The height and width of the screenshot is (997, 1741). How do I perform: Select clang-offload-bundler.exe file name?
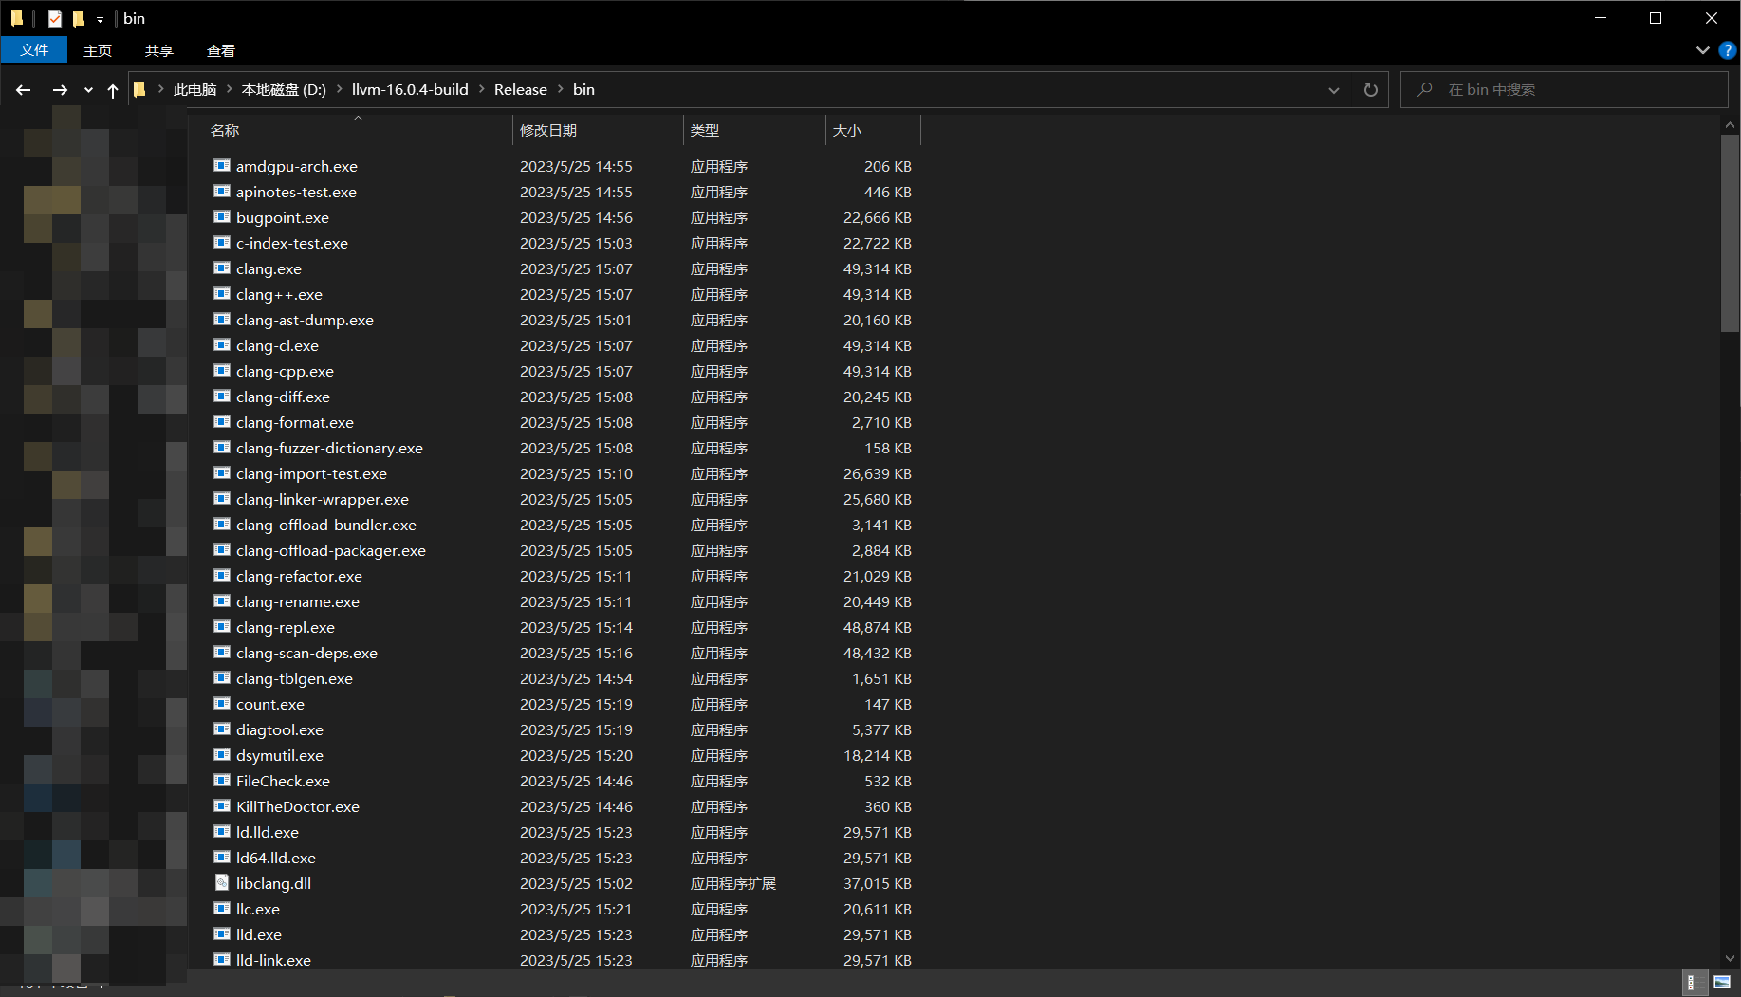coord(326,525)
